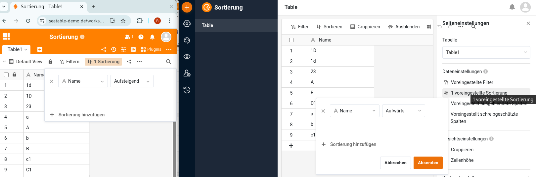Expand the Table1 dropdown under Tabelle

click(x=486, y=52)
